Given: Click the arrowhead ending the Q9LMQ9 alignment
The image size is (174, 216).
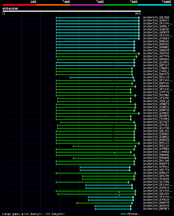Looking at the screenshot, I should pyautogui.click(x=139, y=18).
